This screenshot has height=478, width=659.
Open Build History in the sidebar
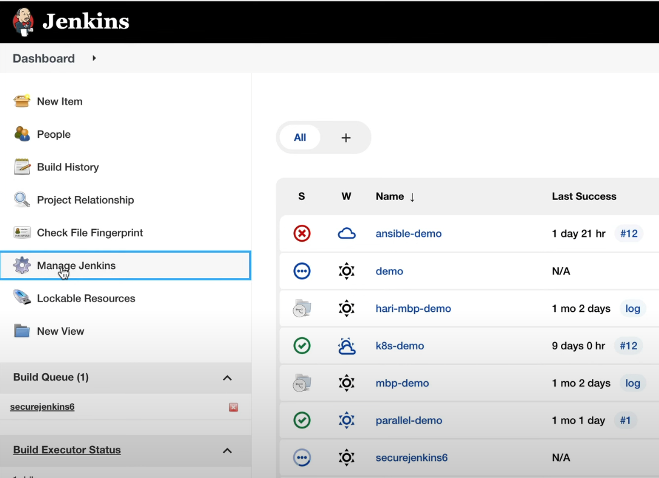tap(68, 167)
